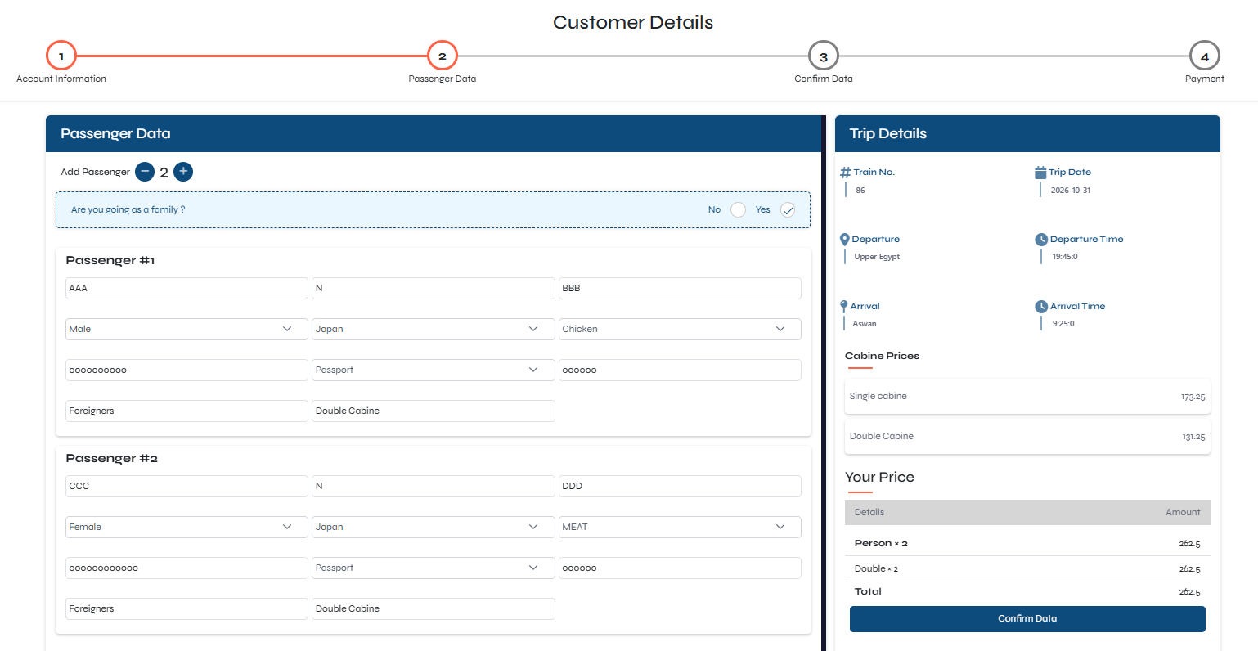Click the Double × 2 price row

tap(1027, 568)
